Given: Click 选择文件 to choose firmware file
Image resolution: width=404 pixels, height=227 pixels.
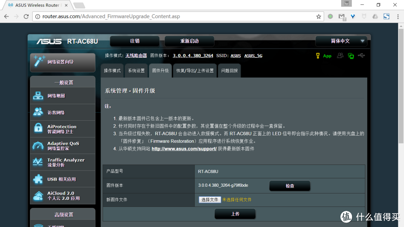Looking at the screenshot, I should (x=210, y=200).
